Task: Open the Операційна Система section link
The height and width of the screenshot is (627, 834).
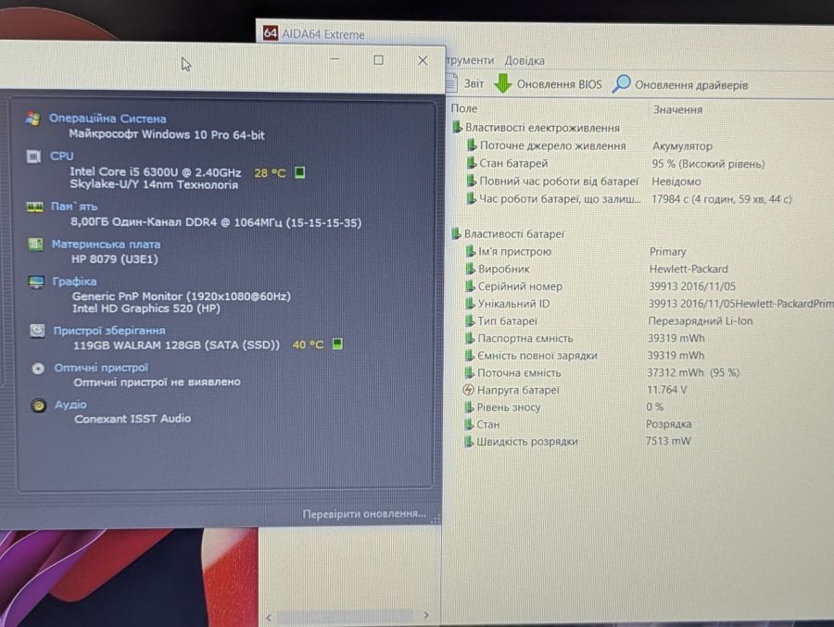Action: click(x=107, y=119)
